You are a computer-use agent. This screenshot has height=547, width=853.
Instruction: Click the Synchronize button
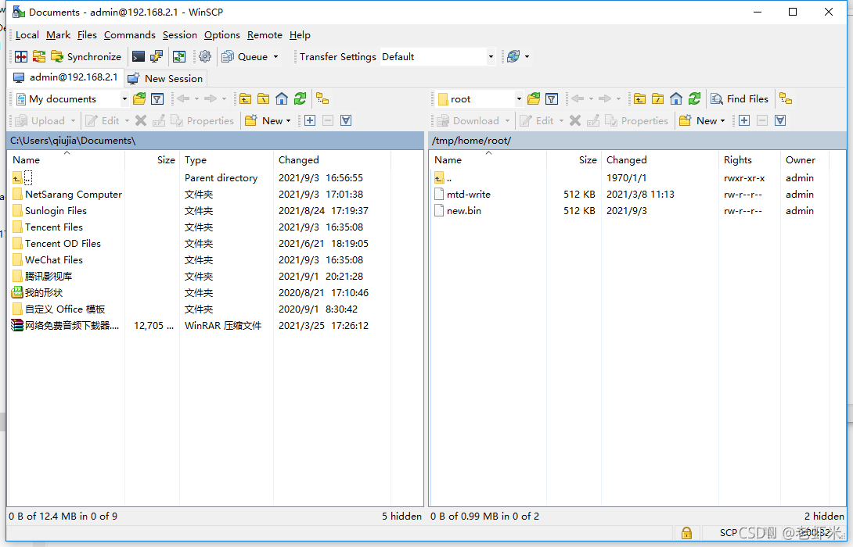pyautogui.click(x=86, y=56)
